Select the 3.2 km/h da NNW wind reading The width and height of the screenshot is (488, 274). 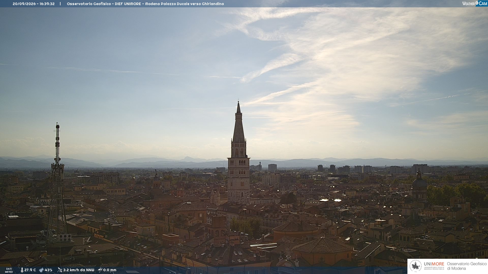(79, 270)
